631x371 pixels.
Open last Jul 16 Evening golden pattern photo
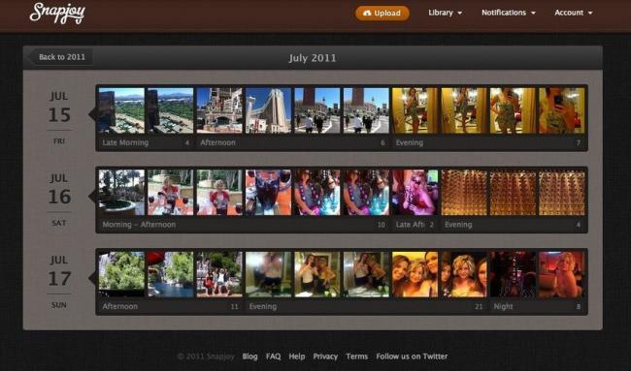(x=561, y=193)
